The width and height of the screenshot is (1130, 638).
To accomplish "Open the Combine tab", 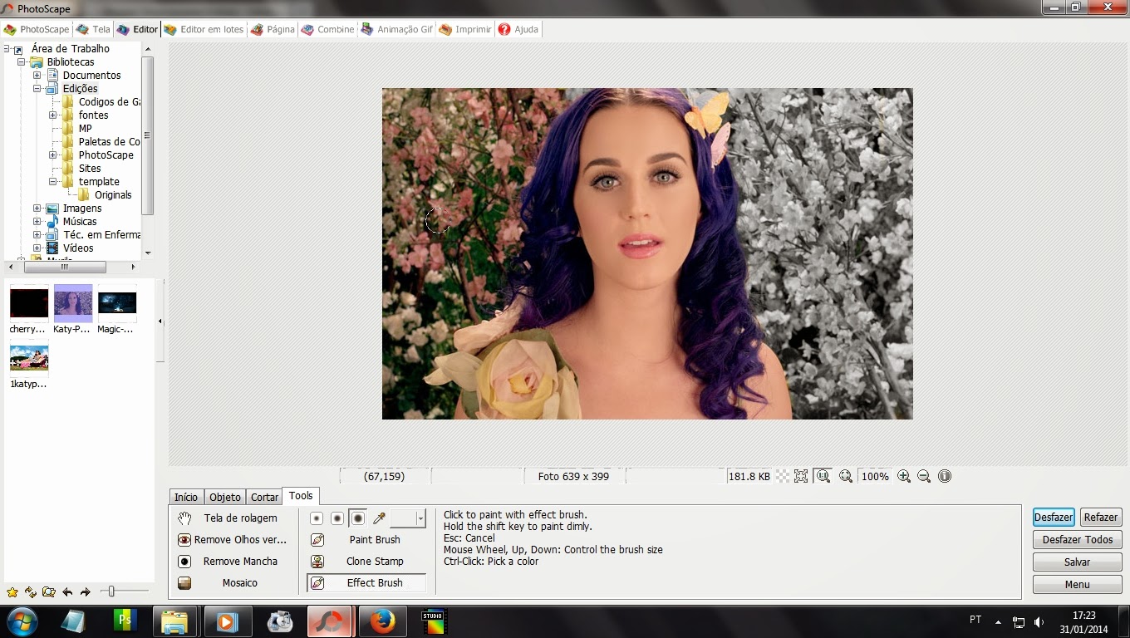I will click(327, 29).
